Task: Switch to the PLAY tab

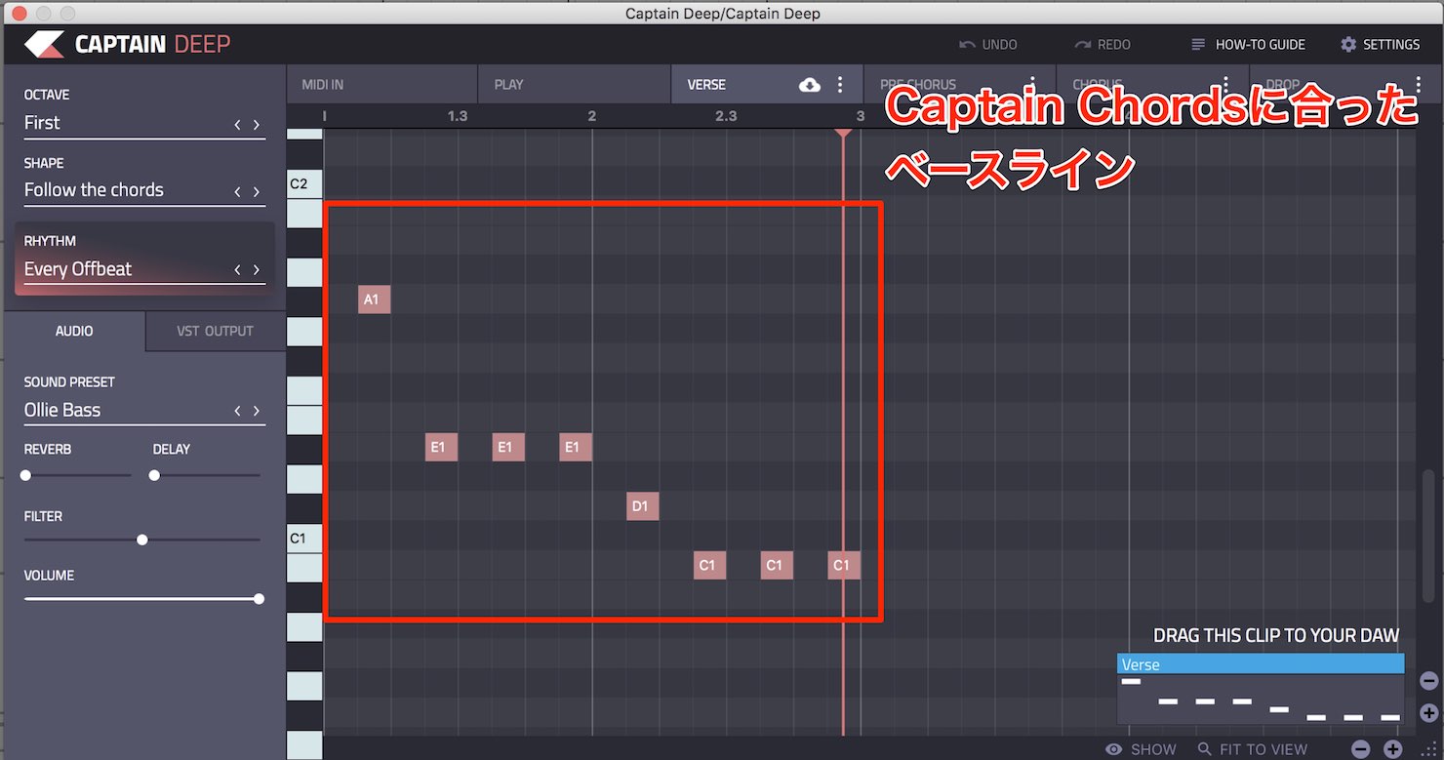Action: pos(574,85)
